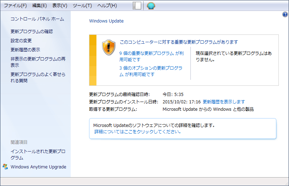
Task: Go to コントロール パネル ホーム
Action: coord(37,19)
